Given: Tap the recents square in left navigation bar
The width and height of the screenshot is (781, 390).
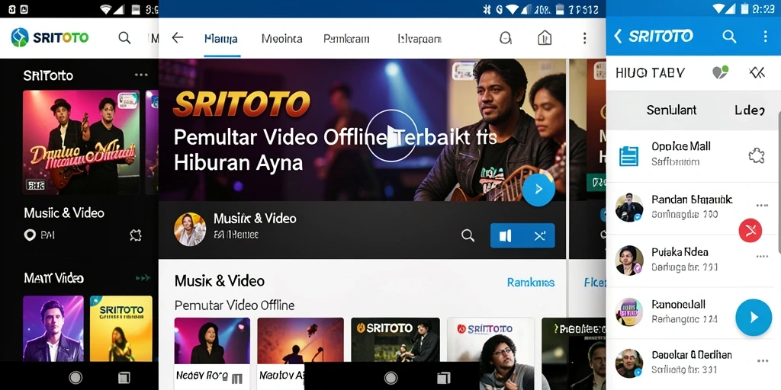Looking at the screenshot, I should pos(124,378).
